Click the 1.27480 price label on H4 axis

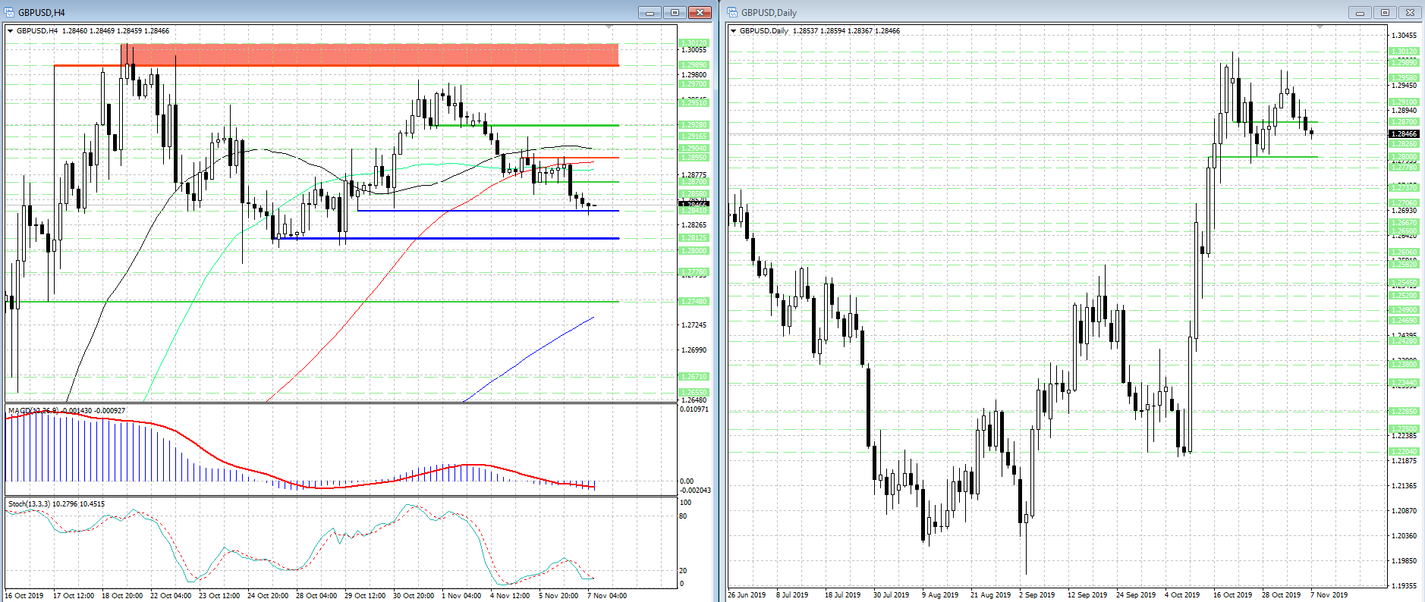tap(694, 302)
